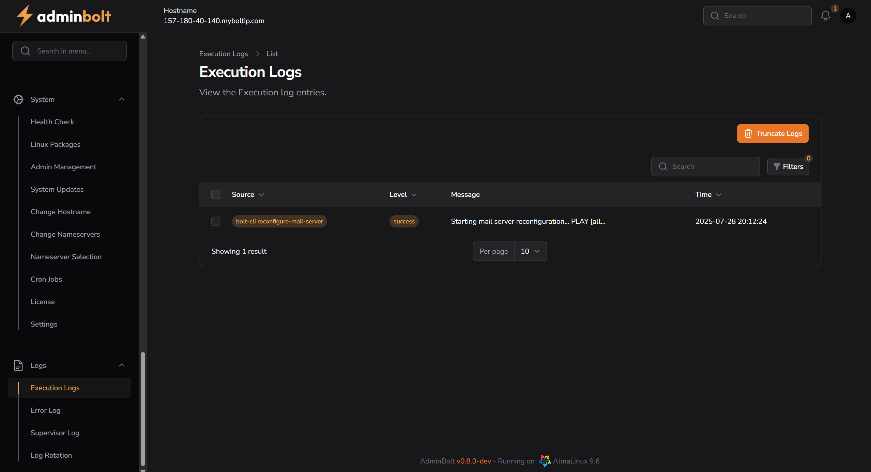Navigate to System Updates in the sidebar
The image size is (871, 472).
tap(57, 189)
